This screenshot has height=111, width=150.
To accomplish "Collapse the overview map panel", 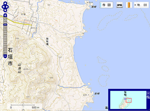I will [148, 93].
